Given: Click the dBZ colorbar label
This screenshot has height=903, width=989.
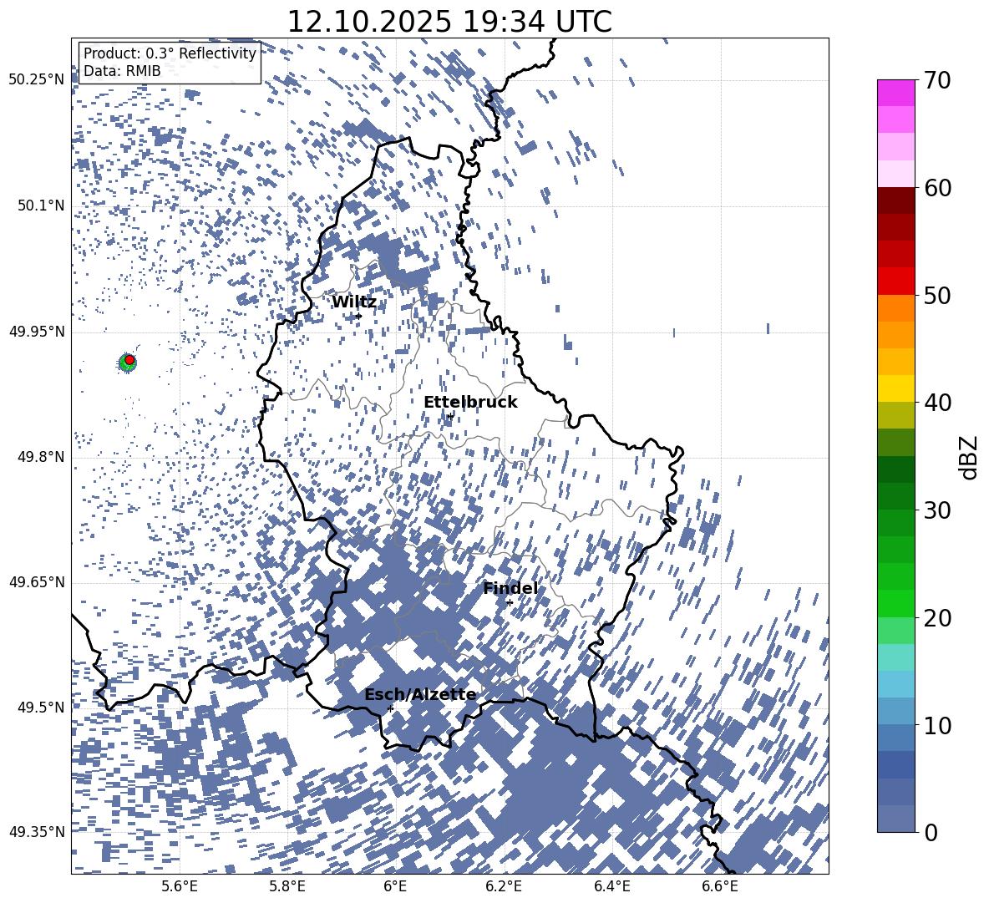Looking at the screenshot, I should tap(969, 457).
